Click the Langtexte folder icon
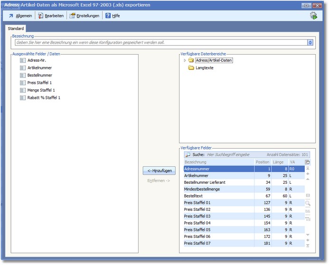Image resolution: width=329 pixels, height=265 pixels. coord(191,68)
